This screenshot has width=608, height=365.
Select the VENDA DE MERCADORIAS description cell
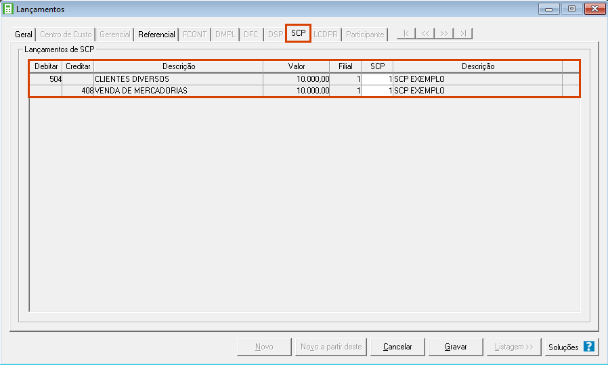click(178, 91)
